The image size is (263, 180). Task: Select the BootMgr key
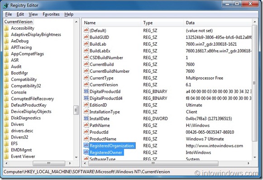[19, 73]
